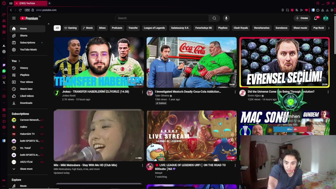Search with the magnifier button
The width and height of the screenshot is (336, 189).
(x=214, y=18)
